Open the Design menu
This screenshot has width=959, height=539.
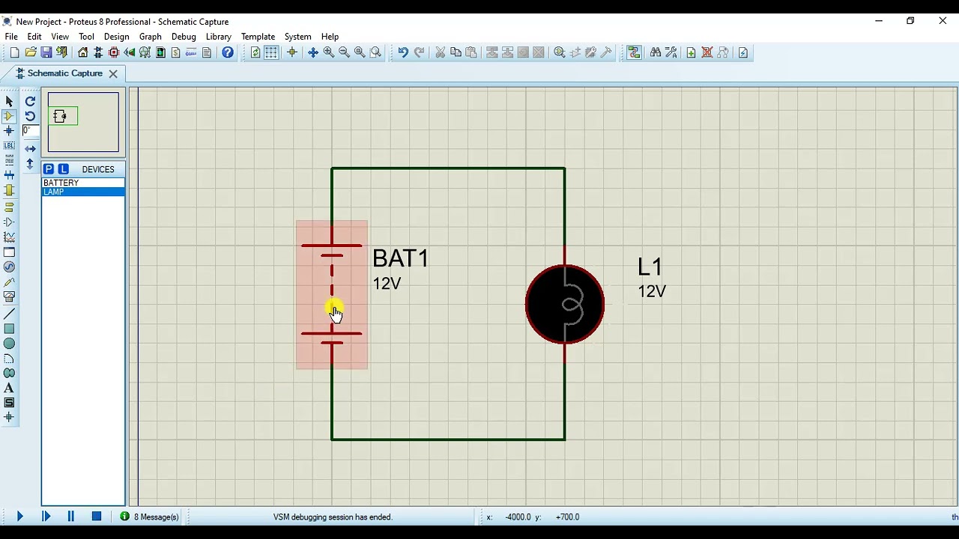click(x=116, y=37)
